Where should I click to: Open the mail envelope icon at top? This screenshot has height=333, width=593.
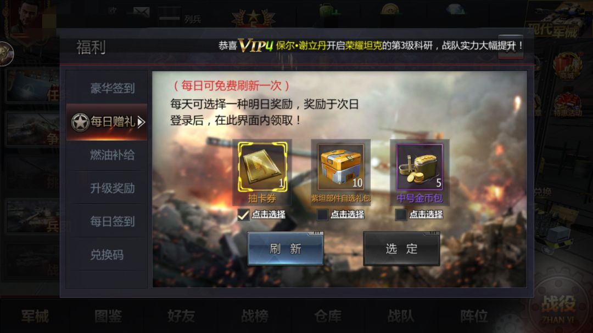[x=141, y=12]
